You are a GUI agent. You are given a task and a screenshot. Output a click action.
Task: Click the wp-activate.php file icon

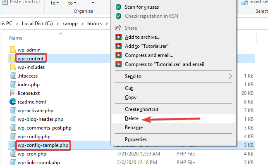point(13,111)
